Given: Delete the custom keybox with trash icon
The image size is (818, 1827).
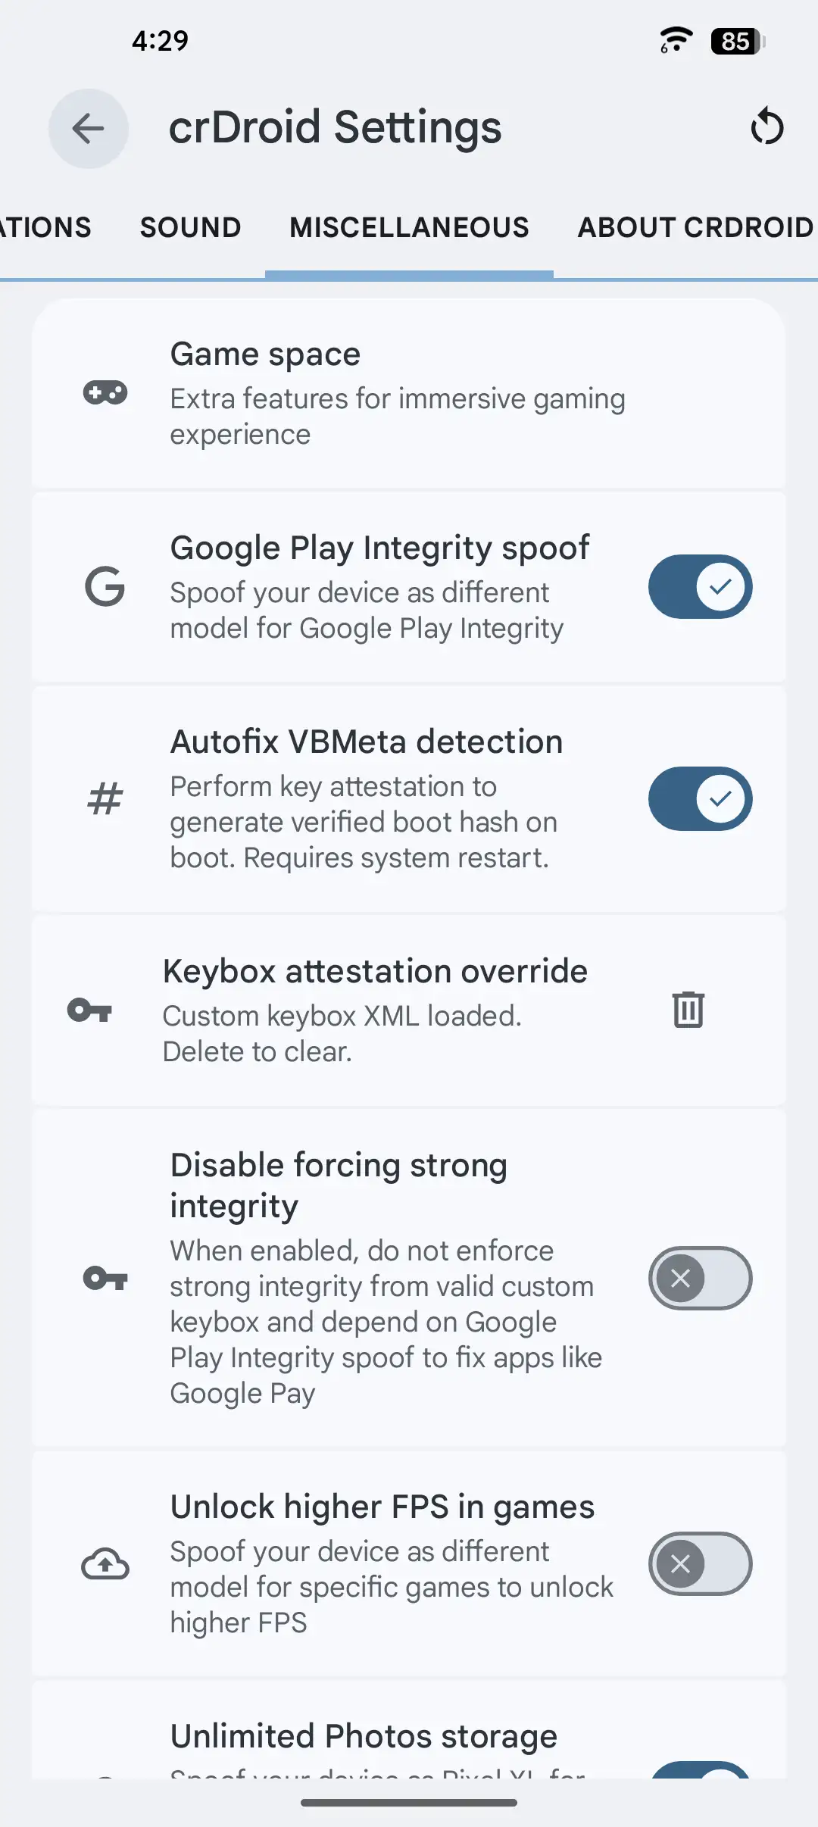Looking at the screenshot, I should click(x=688, y=1010).
